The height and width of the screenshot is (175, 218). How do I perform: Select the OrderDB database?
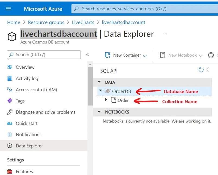pyautogui.click(x=121, y=91)
